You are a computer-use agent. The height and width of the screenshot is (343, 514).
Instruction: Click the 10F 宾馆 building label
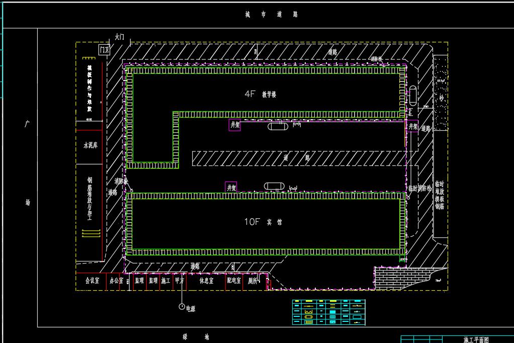coord(263,222)
